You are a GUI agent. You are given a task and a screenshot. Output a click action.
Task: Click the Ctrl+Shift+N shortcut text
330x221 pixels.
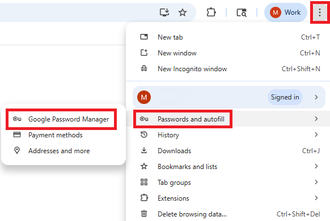pyautogui.click(x=301, y=69)
